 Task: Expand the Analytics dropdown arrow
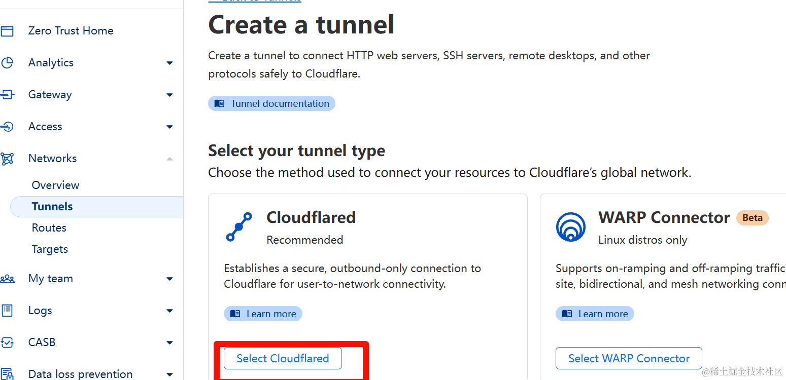pyautogui.click(x=169, y=63)
